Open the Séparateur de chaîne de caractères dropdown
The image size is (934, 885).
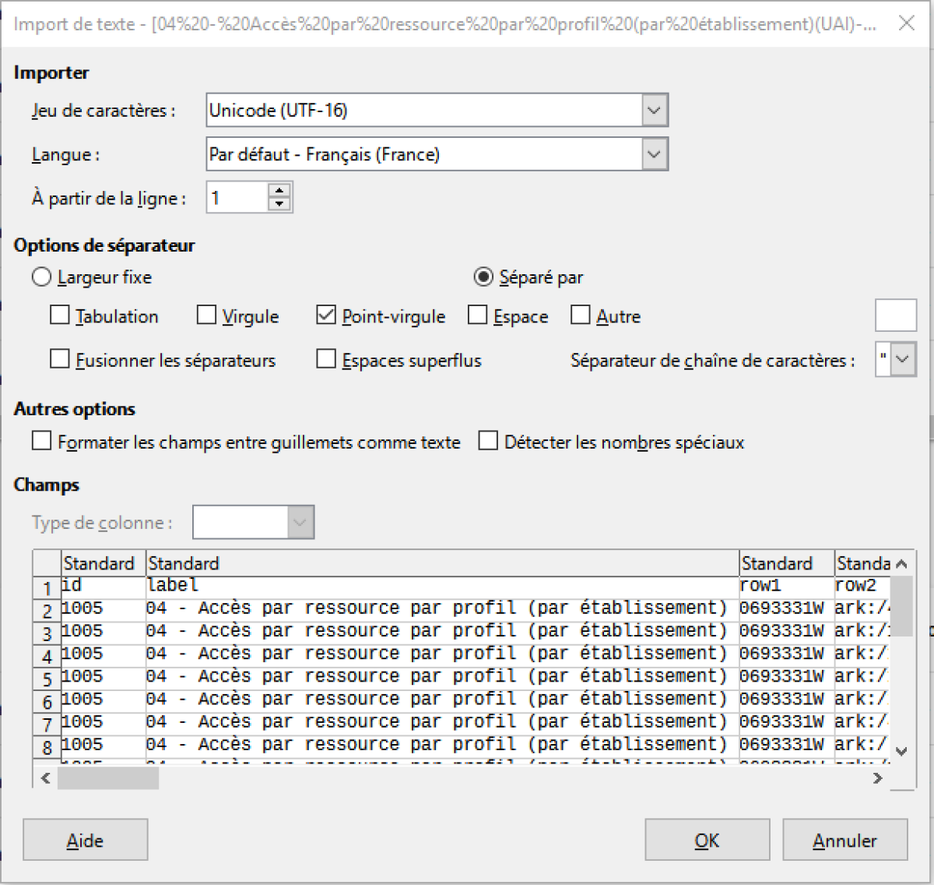coord(902,360)
